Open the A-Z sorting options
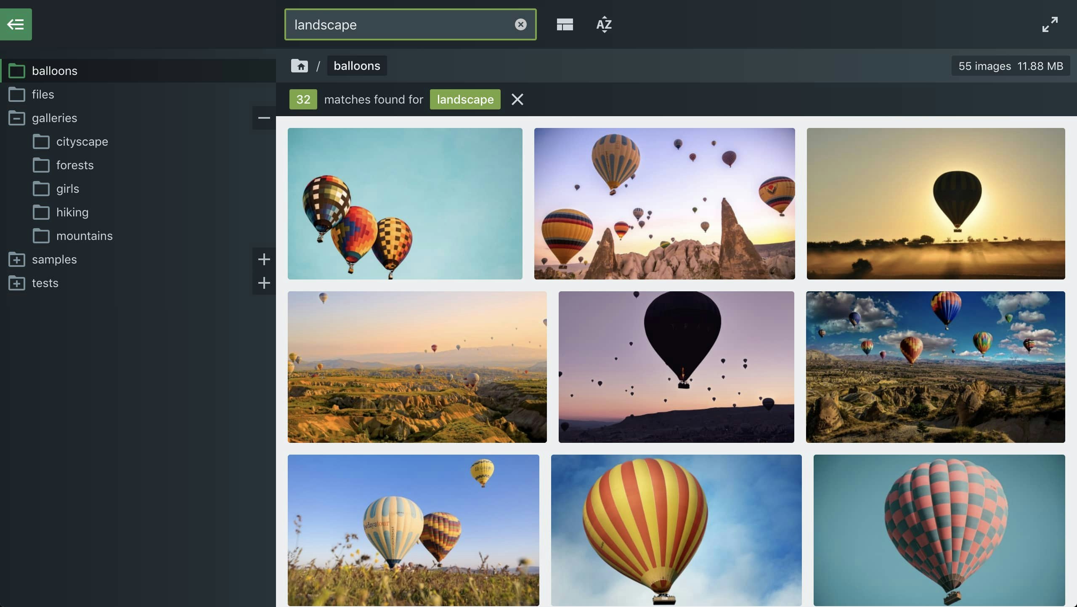 click(603, 24)
